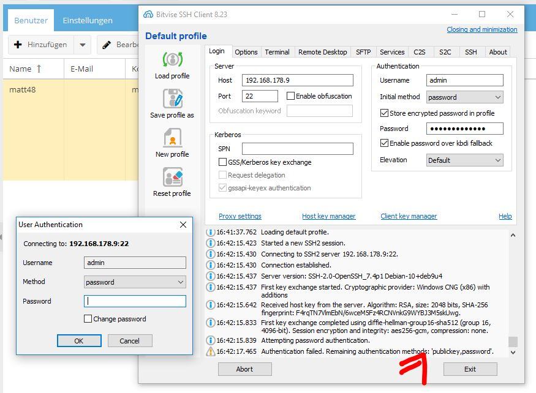The height and width of the screenshot is (393, 536).
Task: Open Proxy settings link
Action: pyautogui.click(x=240, y=216)
